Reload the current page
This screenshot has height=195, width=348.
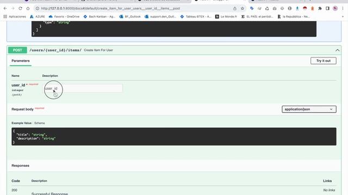[x=21, y=9]
